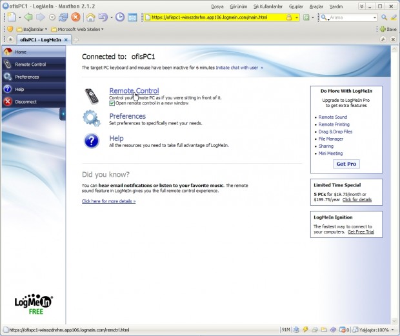The image size is (400, 336).
Task: Open the Preferences heading link
Action: 128,116
